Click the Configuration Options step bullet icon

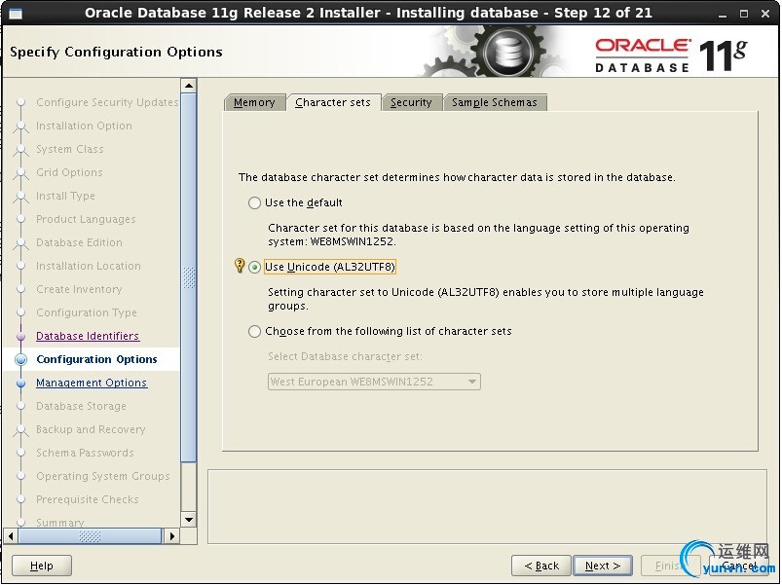[21, 359]
